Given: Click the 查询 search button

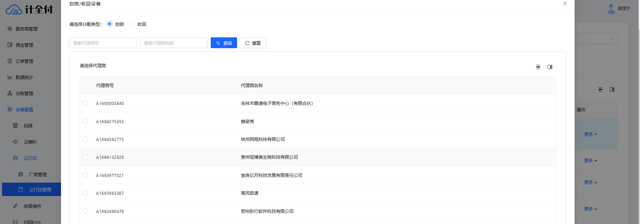Looking at the screenshot, I should pyautogui.click(x=224, y=43).
